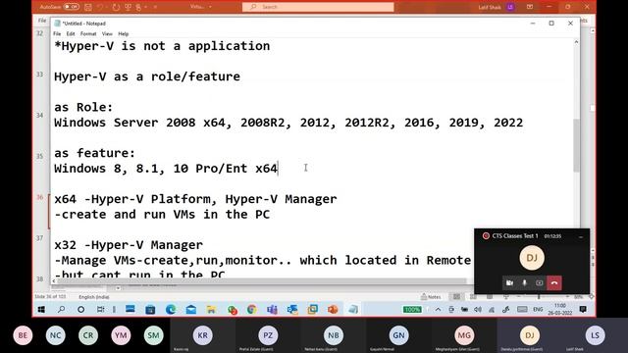628x353 pixels.
Task: Click text line "Hyper-V as a role/feature"
Action: click(x=147, y=76)
